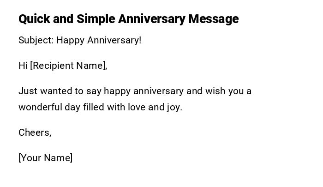This screenshot has height=187, width=323.
Task: Click the word "filled" in the body
Action: (x=94, y=107)
